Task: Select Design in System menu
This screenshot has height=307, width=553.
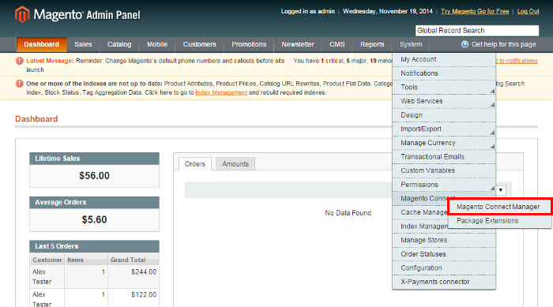Action: 444,115
